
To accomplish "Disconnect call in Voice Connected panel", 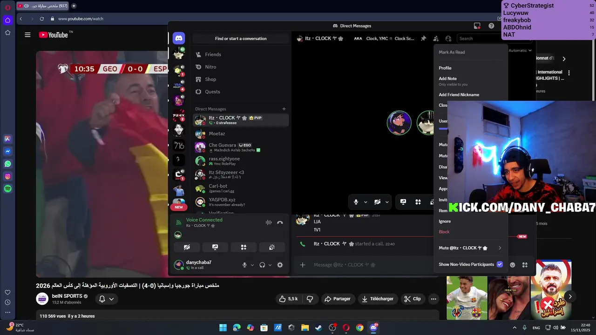I will (280, 222).
